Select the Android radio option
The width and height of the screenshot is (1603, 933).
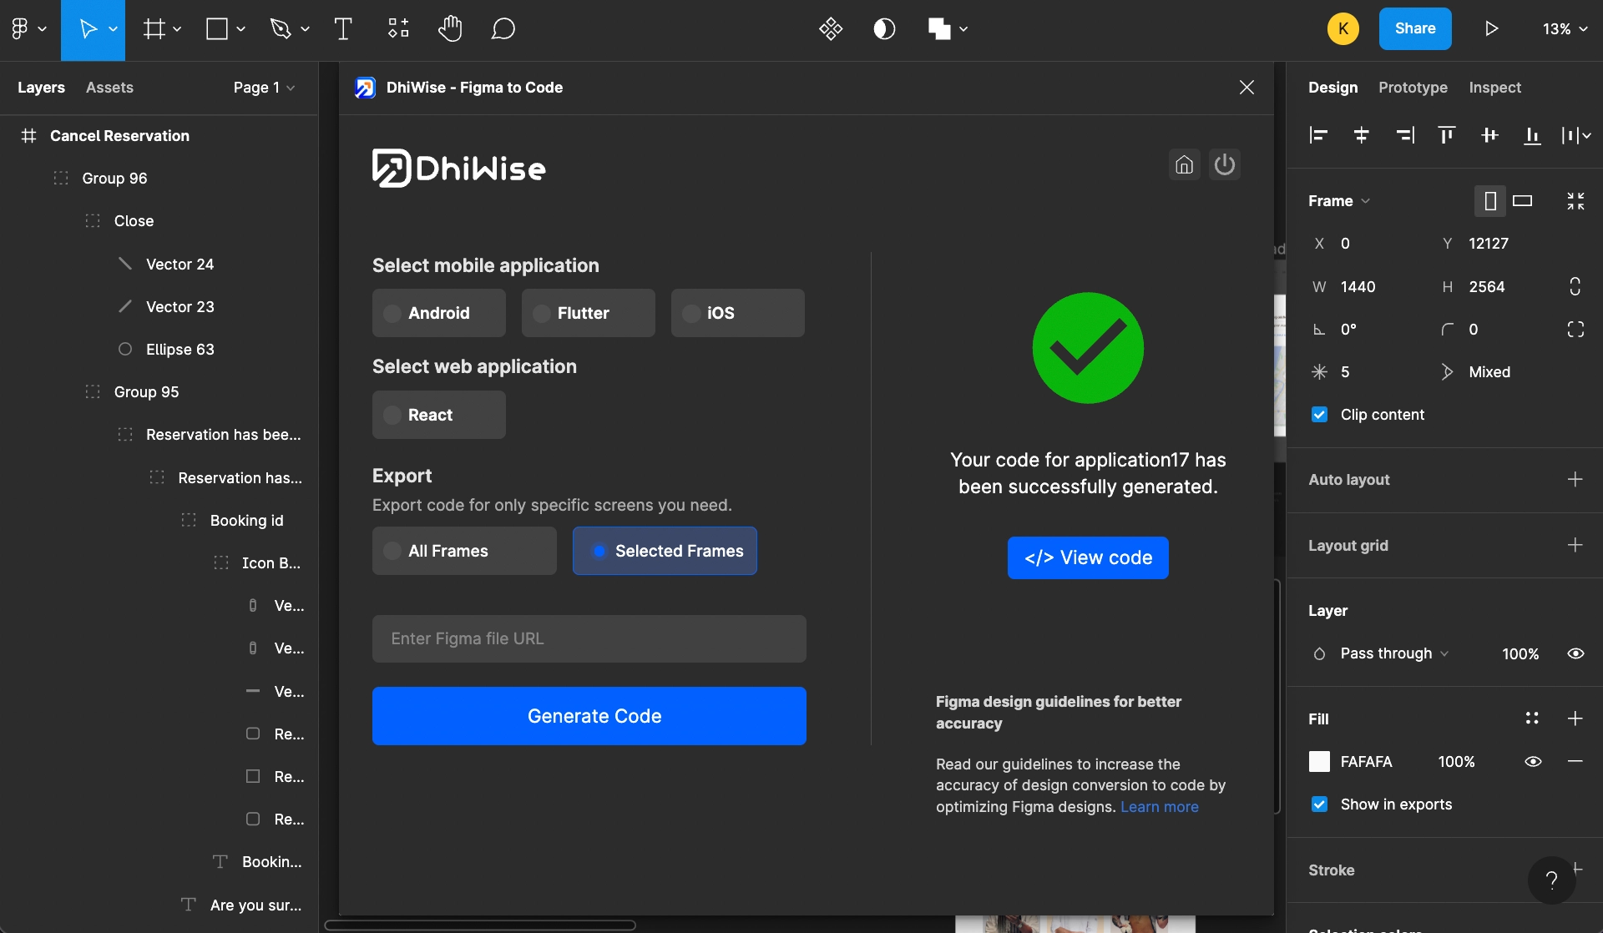click(x=438, y=313)
